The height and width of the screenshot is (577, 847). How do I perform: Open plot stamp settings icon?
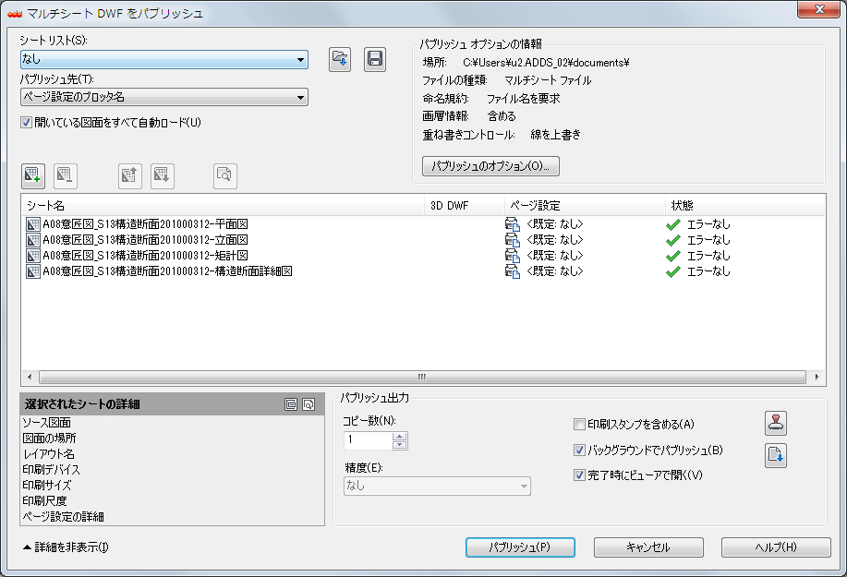776,423
